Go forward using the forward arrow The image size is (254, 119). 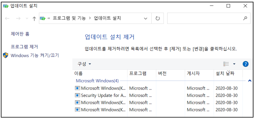tap(18, 18)
